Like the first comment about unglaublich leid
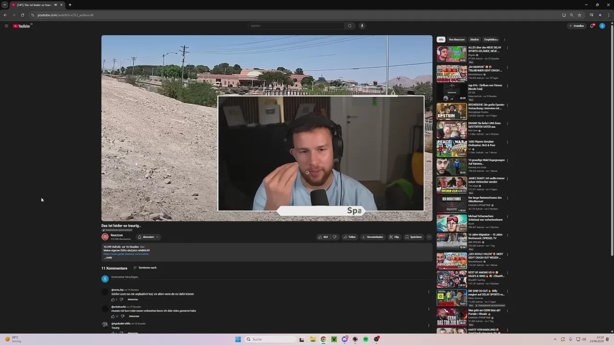Image resolution: width=614 pixels, height=345 pixels. tap(114, 299)
